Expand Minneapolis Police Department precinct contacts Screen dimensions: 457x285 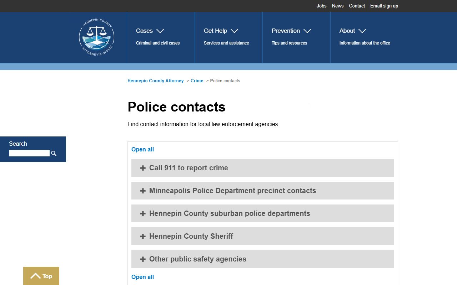click(x=263, y=191)
